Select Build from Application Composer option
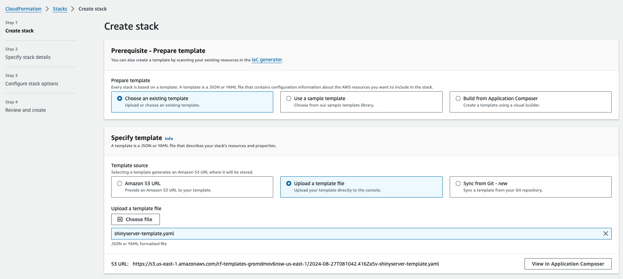The height and width of the screenshot is (279, 623). point(531,102)
